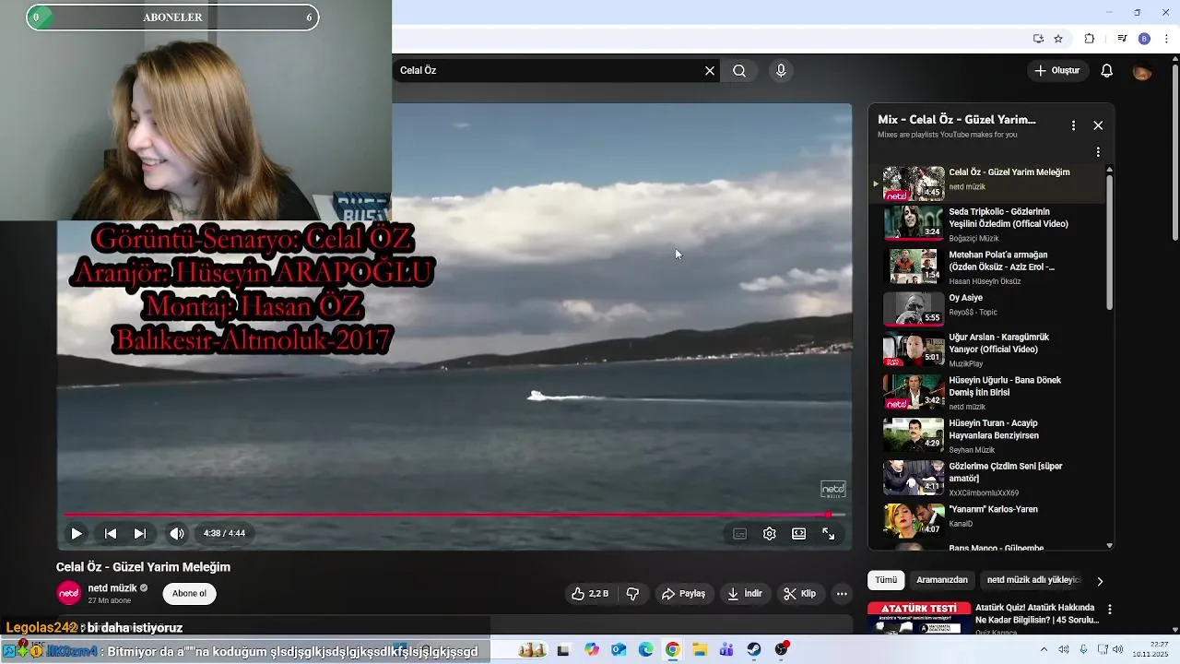1180x664 pixels.
Task: Dislike the video thumbs down
Action: pos(632,594)
